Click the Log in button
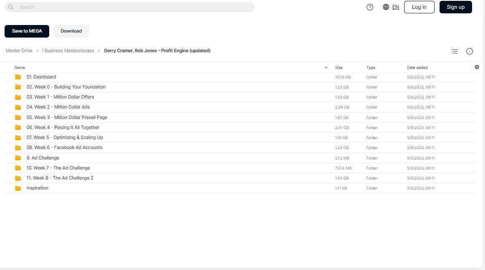The width and height of the screenshot is (485, 270). 419,7
